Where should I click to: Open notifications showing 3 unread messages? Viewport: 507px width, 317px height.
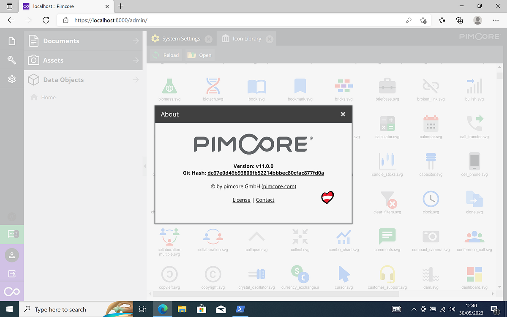(x=11, y=234)
